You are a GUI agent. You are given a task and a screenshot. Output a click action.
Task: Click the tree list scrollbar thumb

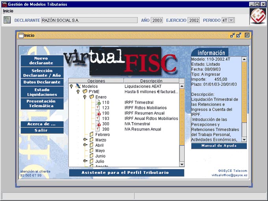(182, 117)
